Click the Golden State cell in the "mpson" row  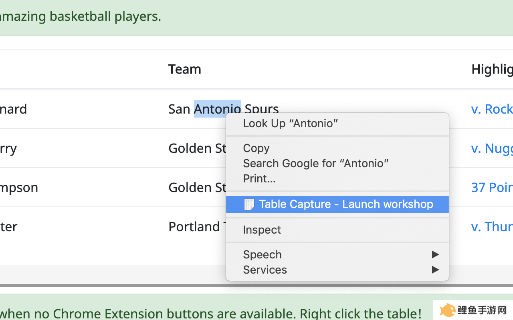197,187
